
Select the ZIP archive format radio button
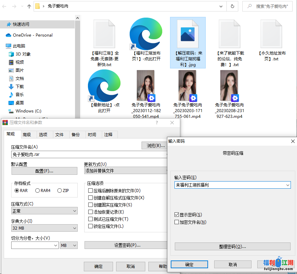coord(60,191)
